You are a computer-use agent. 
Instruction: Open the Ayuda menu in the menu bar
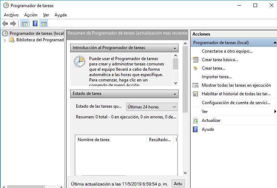(x=61, y=15)
